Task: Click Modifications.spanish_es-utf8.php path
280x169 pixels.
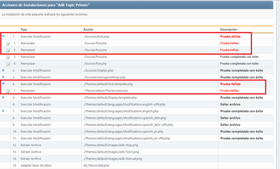Action: 126,138
